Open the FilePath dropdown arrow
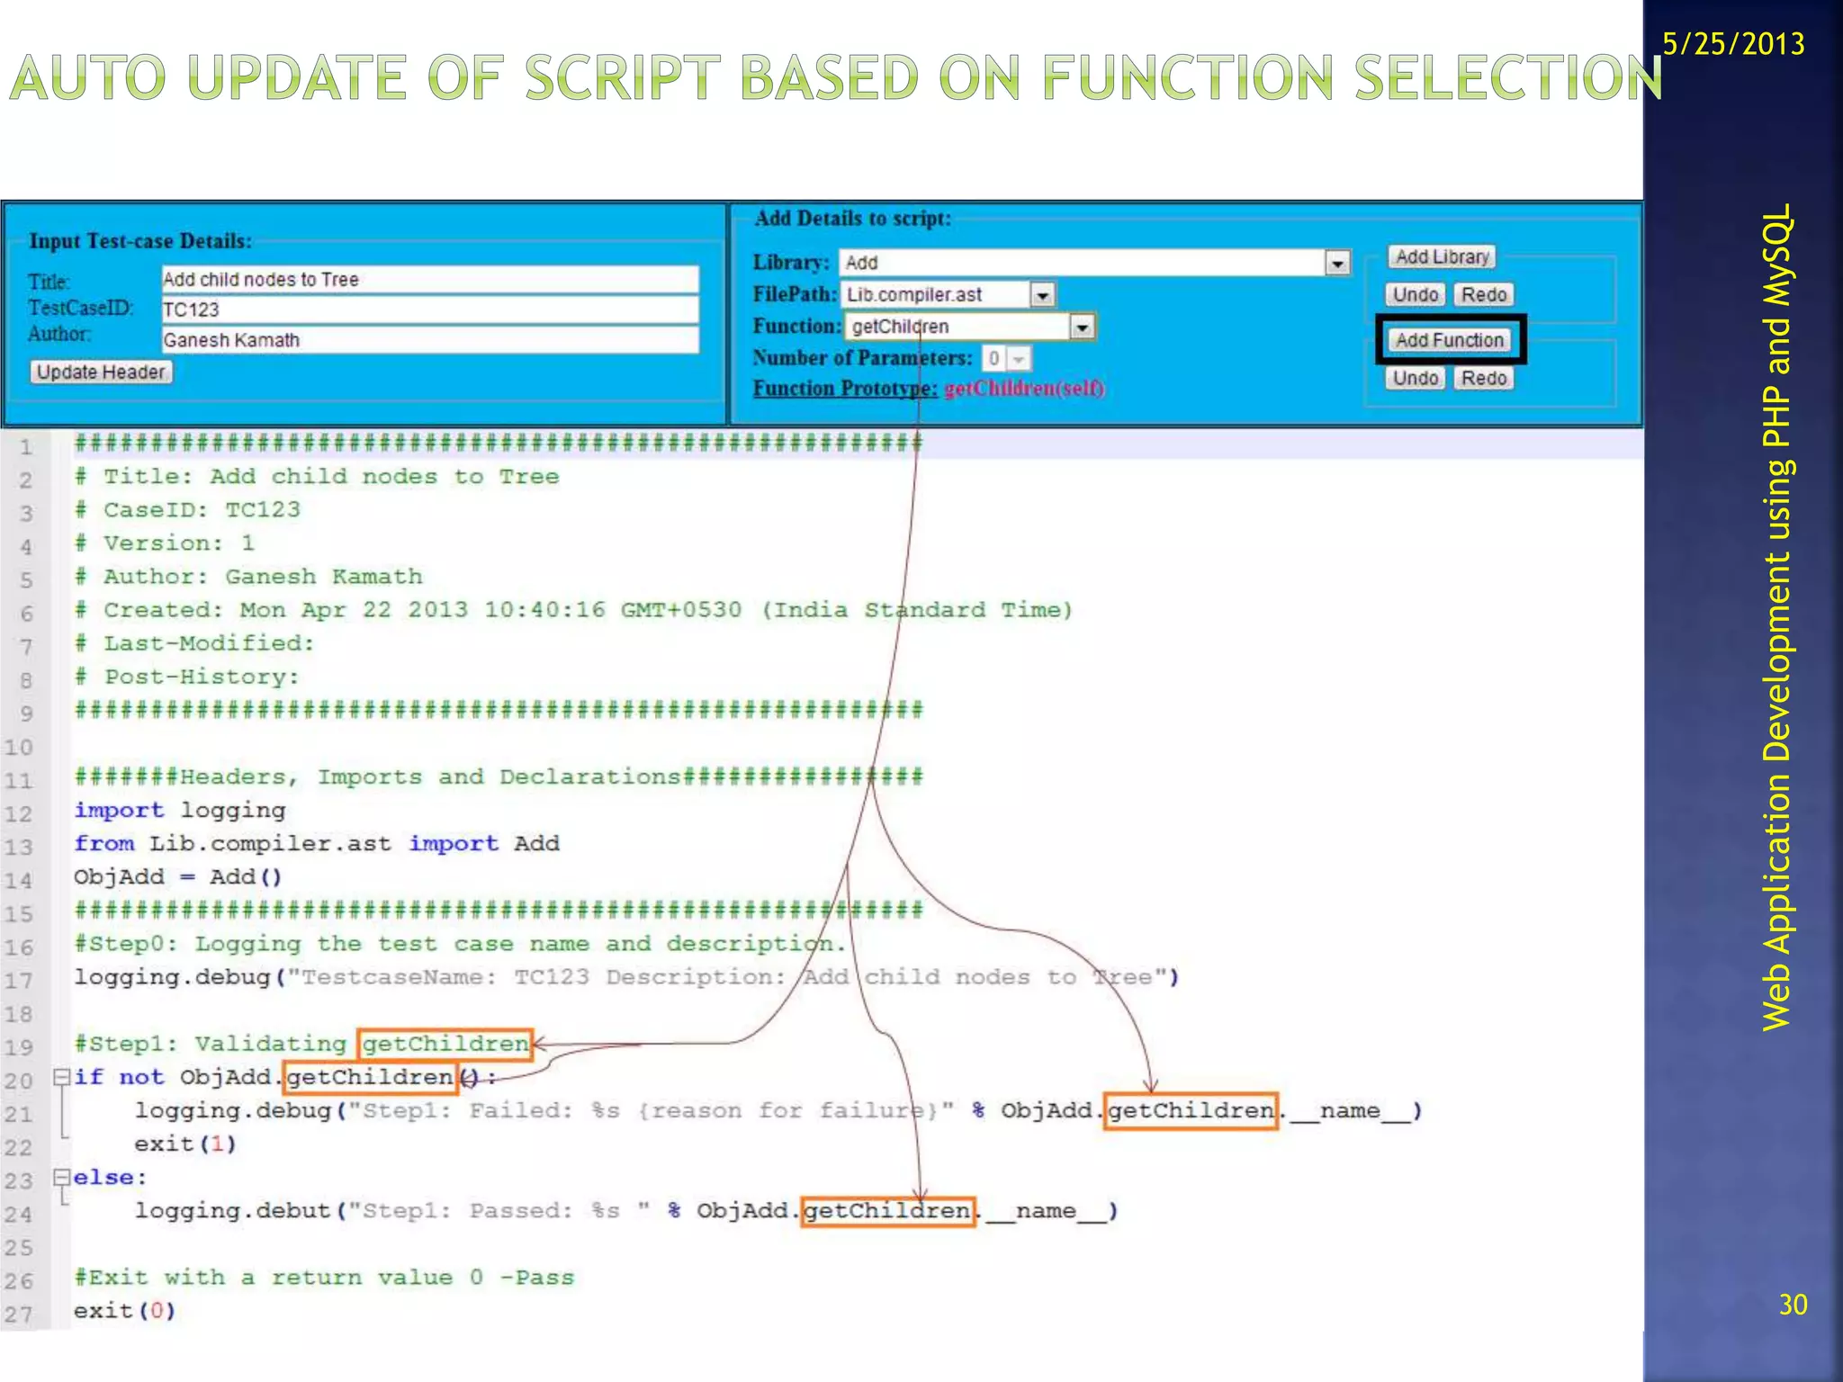 [1042, 295]
